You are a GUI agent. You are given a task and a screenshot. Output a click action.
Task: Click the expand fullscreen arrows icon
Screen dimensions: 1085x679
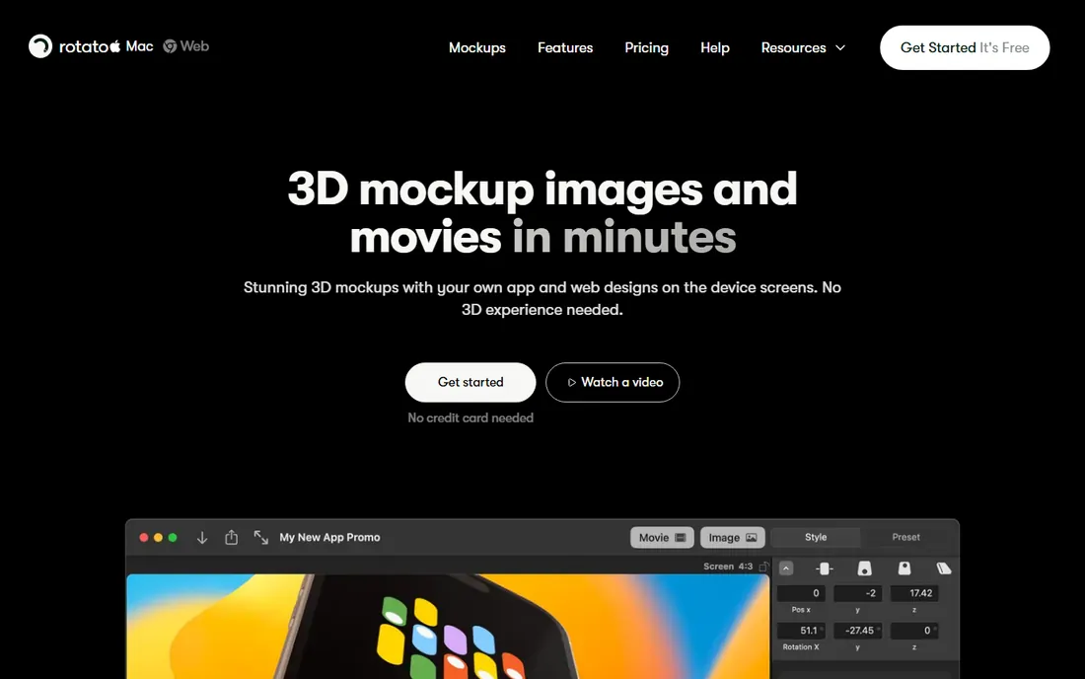260,537
